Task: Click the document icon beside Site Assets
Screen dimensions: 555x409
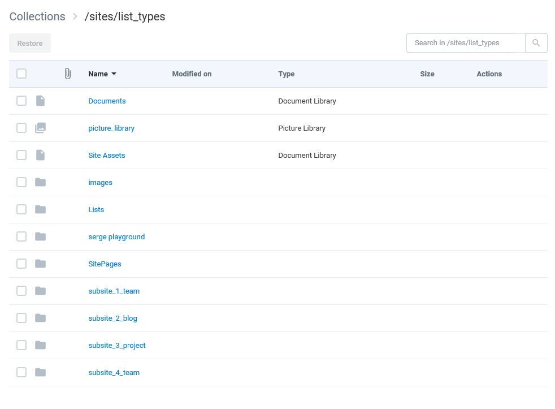Action: pyautogui.click(x=40, y=155)
